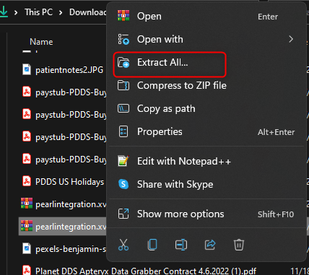Click the WinRAR icon beside Open
The width and height of the screenshot is (309, 275).
pyautogui.click(x=123, y=16)
